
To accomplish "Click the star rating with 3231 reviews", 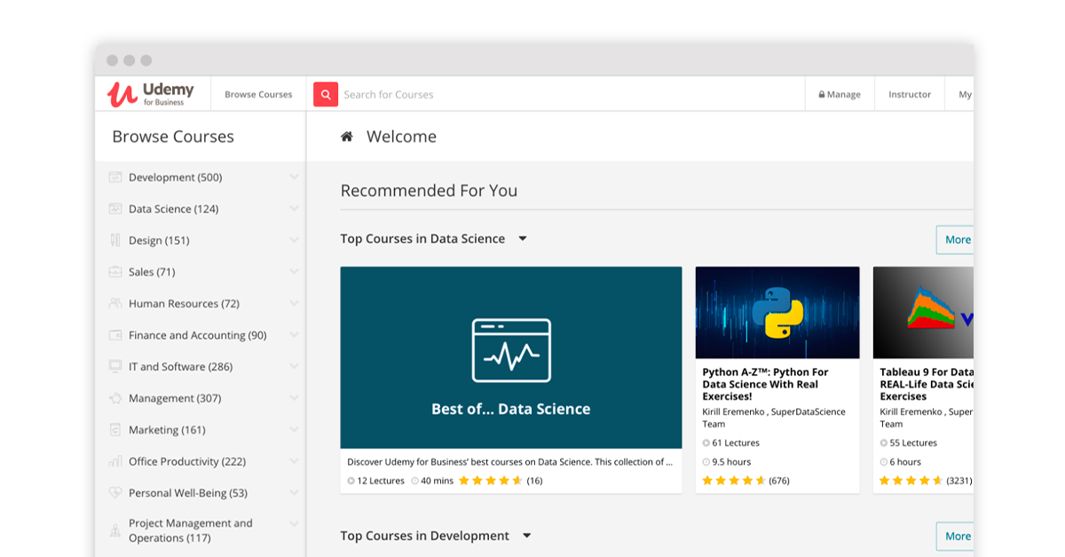I will [x=911, y=481].
